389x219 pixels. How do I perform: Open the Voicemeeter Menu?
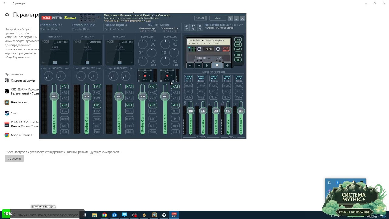(x=218, y=18)
